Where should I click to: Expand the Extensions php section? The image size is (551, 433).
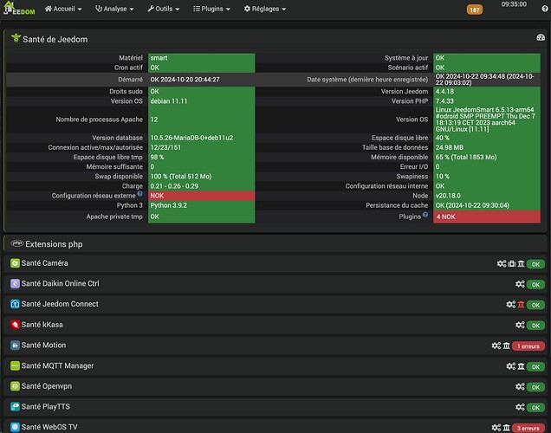pos(275,244)
